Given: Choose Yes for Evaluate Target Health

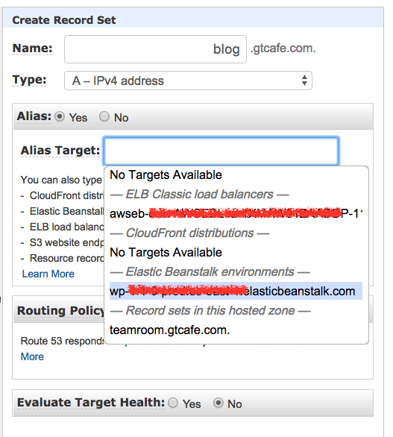Looking at the screenshot, I should pos(173,403).
